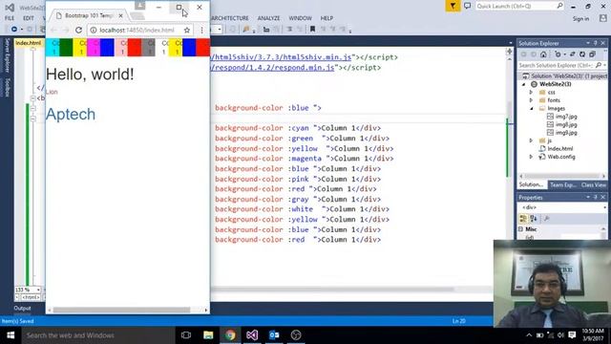Open the ARCHITECTURE menu
This screenshot has height=344, width=611.
pos(229,18)
